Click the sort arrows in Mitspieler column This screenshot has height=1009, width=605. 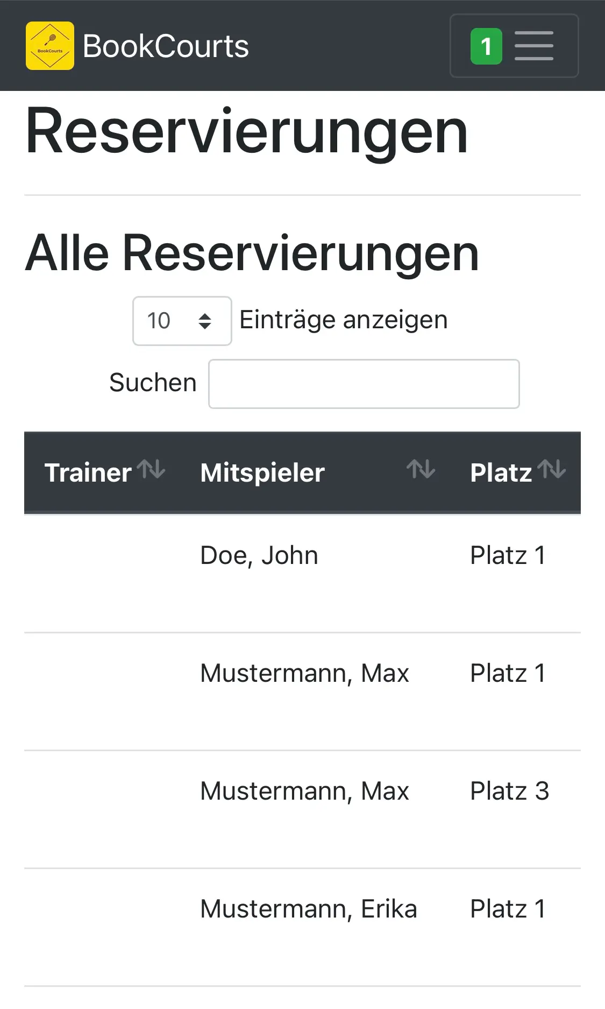tap(421, 469)
